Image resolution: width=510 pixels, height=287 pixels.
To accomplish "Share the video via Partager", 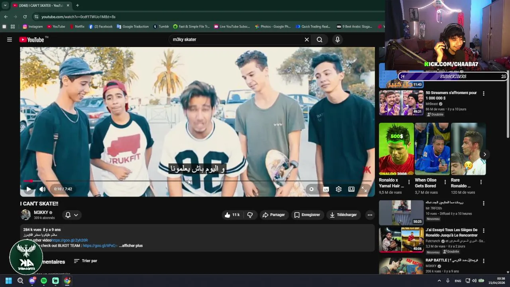I will [x=274, y=215].
